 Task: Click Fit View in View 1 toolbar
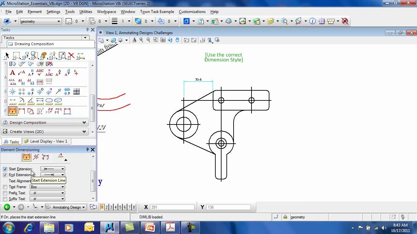(163, 40)
